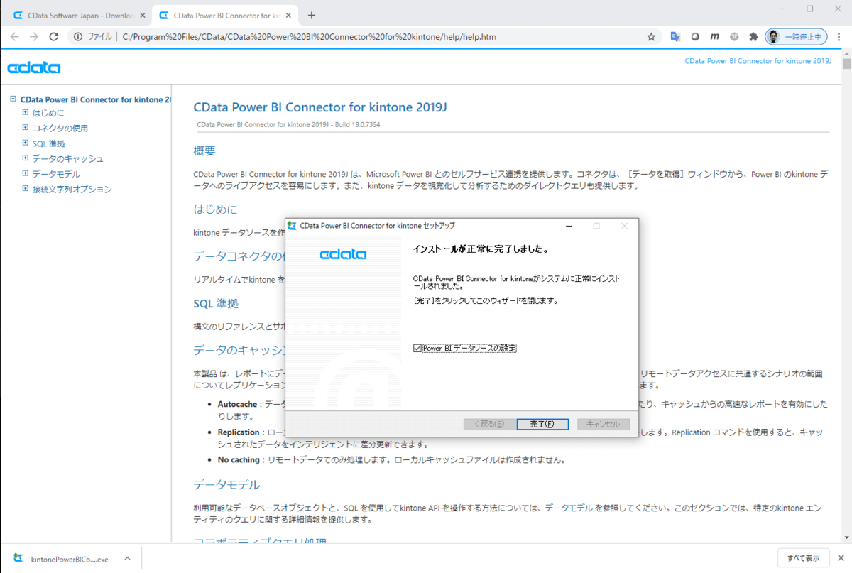Select the root CData Power BI Connector item

point(95,99)
